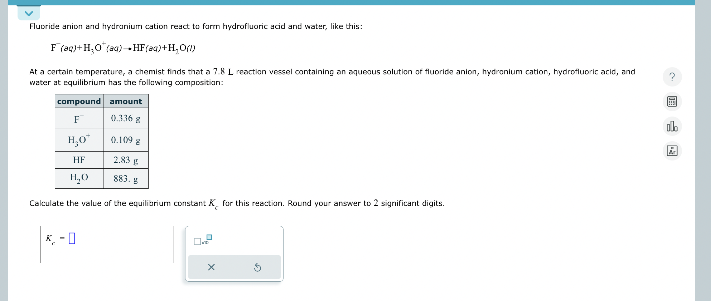Click the compound column header
Image resolution: width=711 pixels, height=301 pixels.
78,102
